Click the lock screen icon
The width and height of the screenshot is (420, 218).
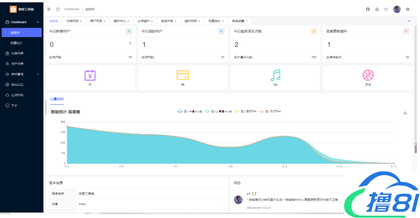click(x=377, y=9)
